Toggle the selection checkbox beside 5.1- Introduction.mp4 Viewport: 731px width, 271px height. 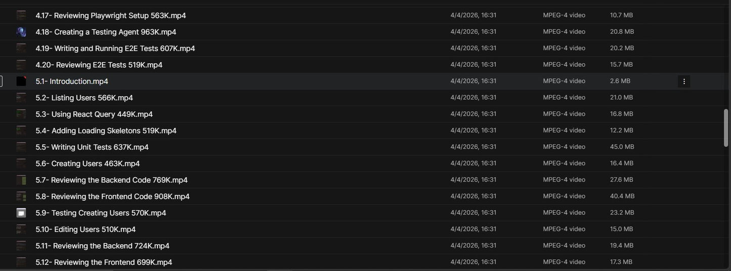pos(1,81)
